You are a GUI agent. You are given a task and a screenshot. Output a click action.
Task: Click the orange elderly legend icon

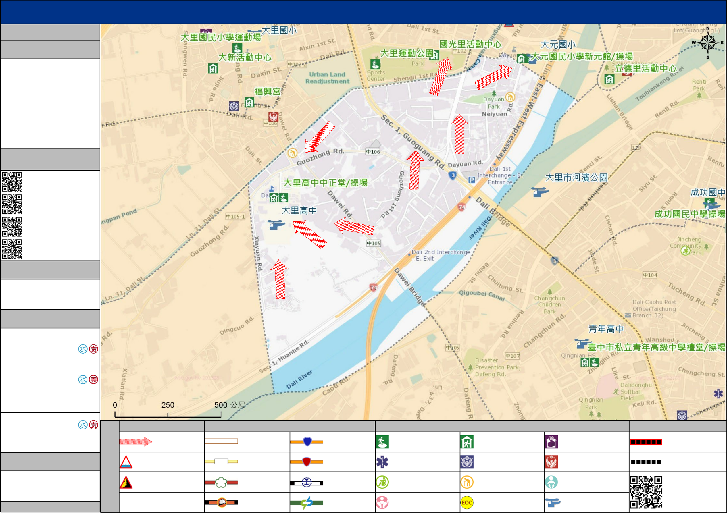(x=467, y=482)
